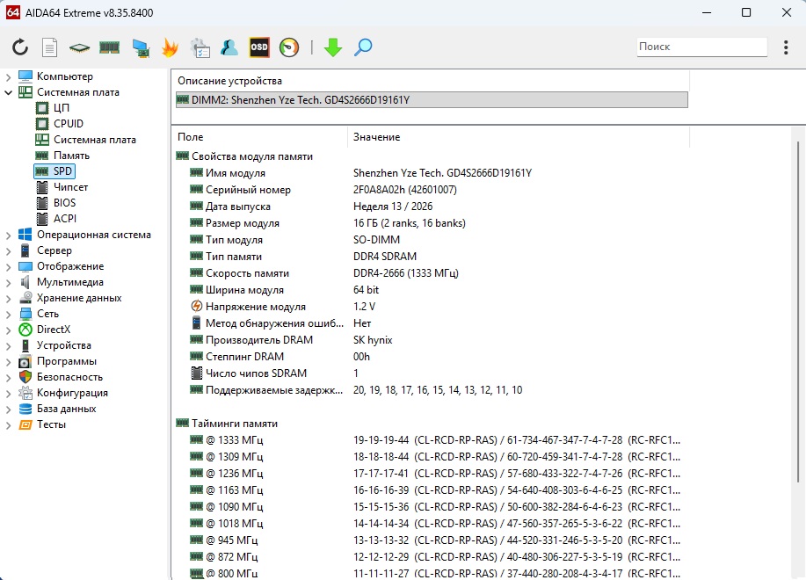Select the @ 1090 МГц timing row
The image size is (806, 580).
point(432,507)
